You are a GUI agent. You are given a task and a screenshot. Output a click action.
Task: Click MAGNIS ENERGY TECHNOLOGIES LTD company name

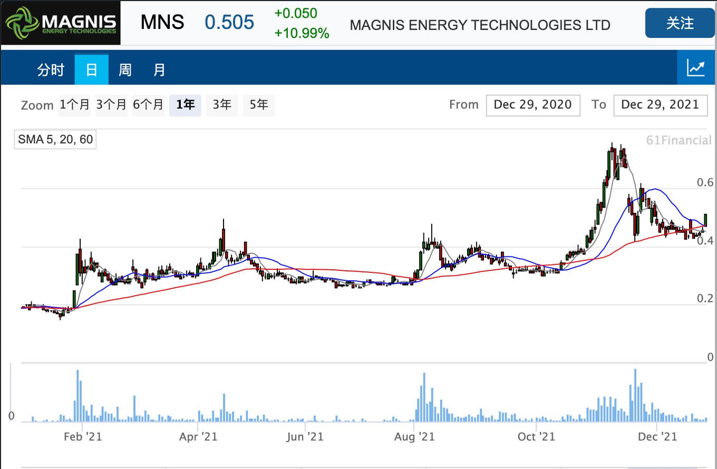click(480, 25)
